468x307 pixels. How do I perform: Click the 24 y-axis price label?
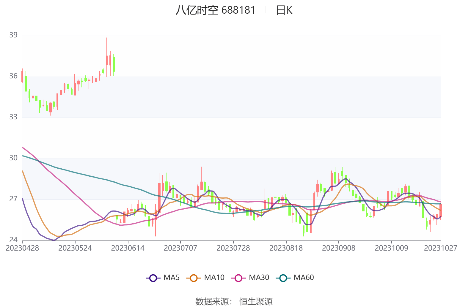(x=13, y=240)
